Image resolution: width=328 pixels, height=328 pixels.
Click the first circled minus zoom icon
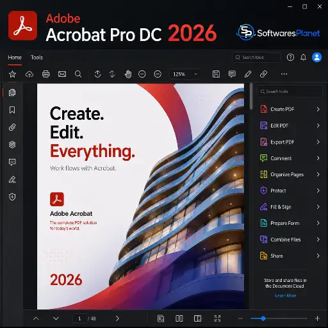tap(142, 74)
